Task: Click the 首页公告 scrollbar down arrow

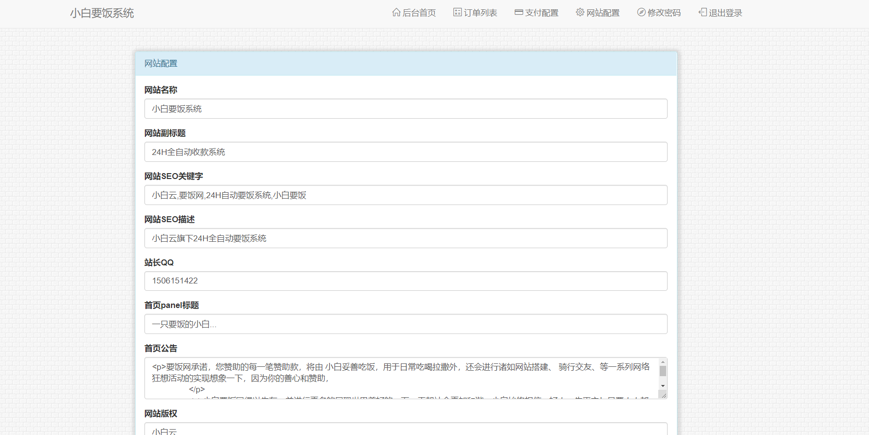Action: (x=663, y=386)
